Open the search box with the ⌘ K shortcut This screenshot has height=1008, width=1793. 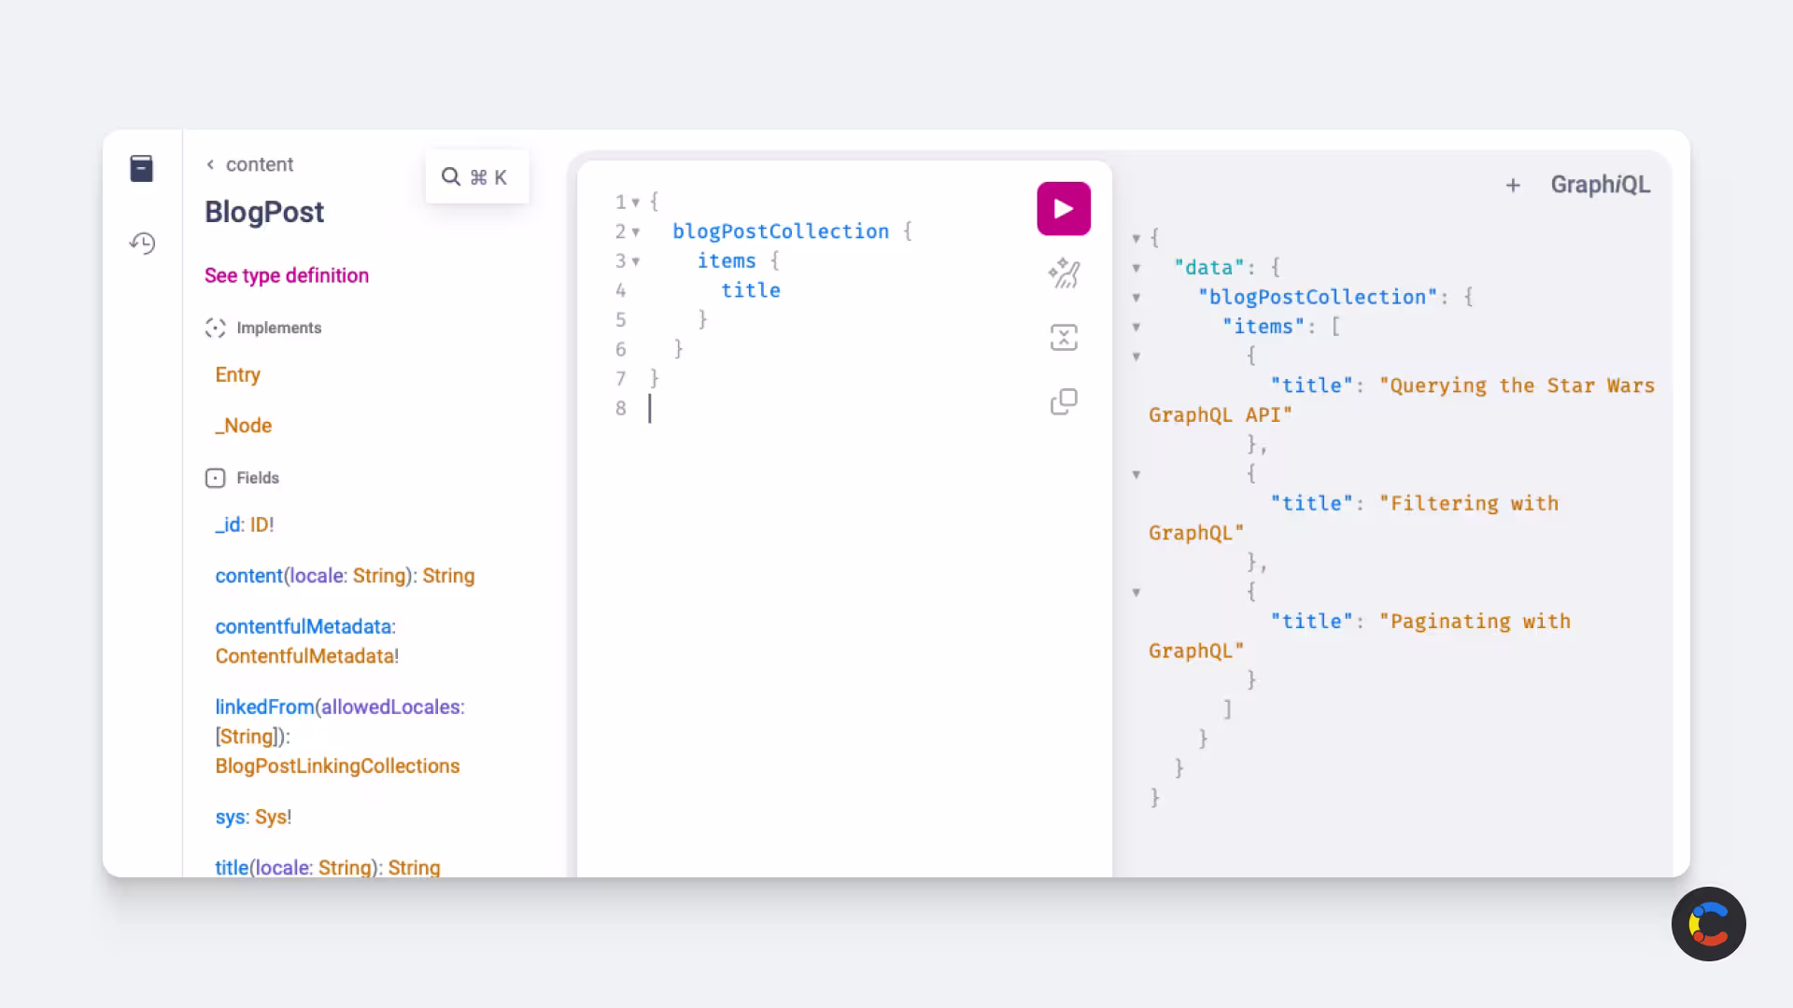coord(476,177)
